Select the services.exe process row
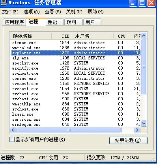 coord(76,119)
